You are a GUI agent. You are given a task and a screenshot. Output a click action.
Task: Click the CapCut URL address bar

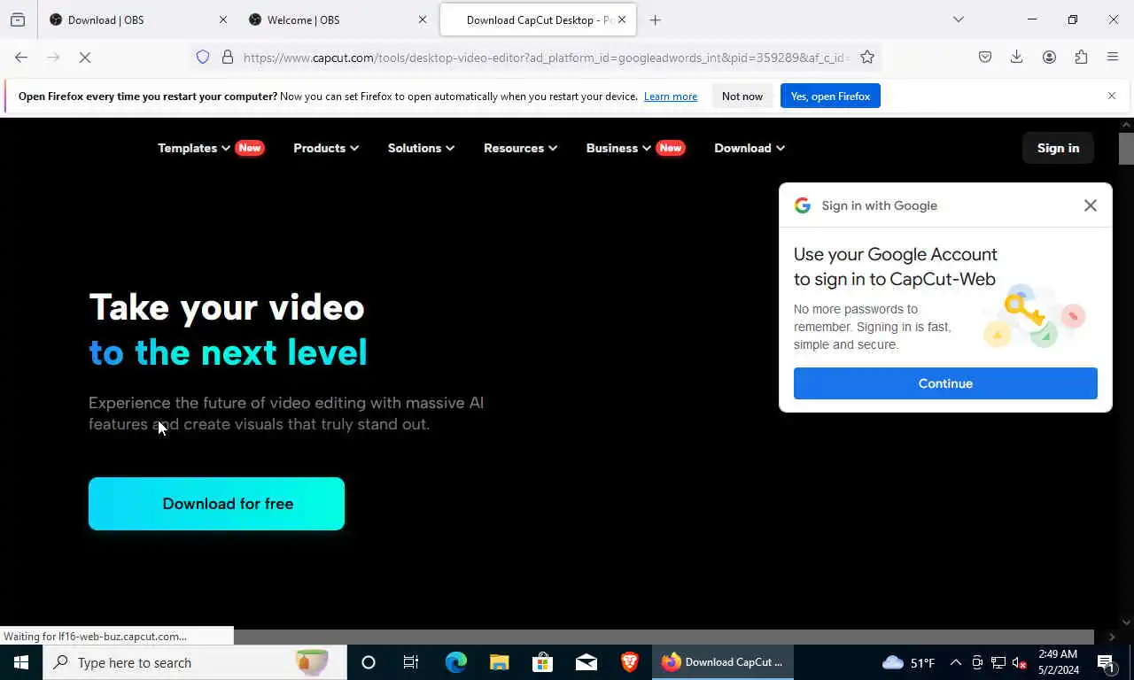tap(546, 58)
